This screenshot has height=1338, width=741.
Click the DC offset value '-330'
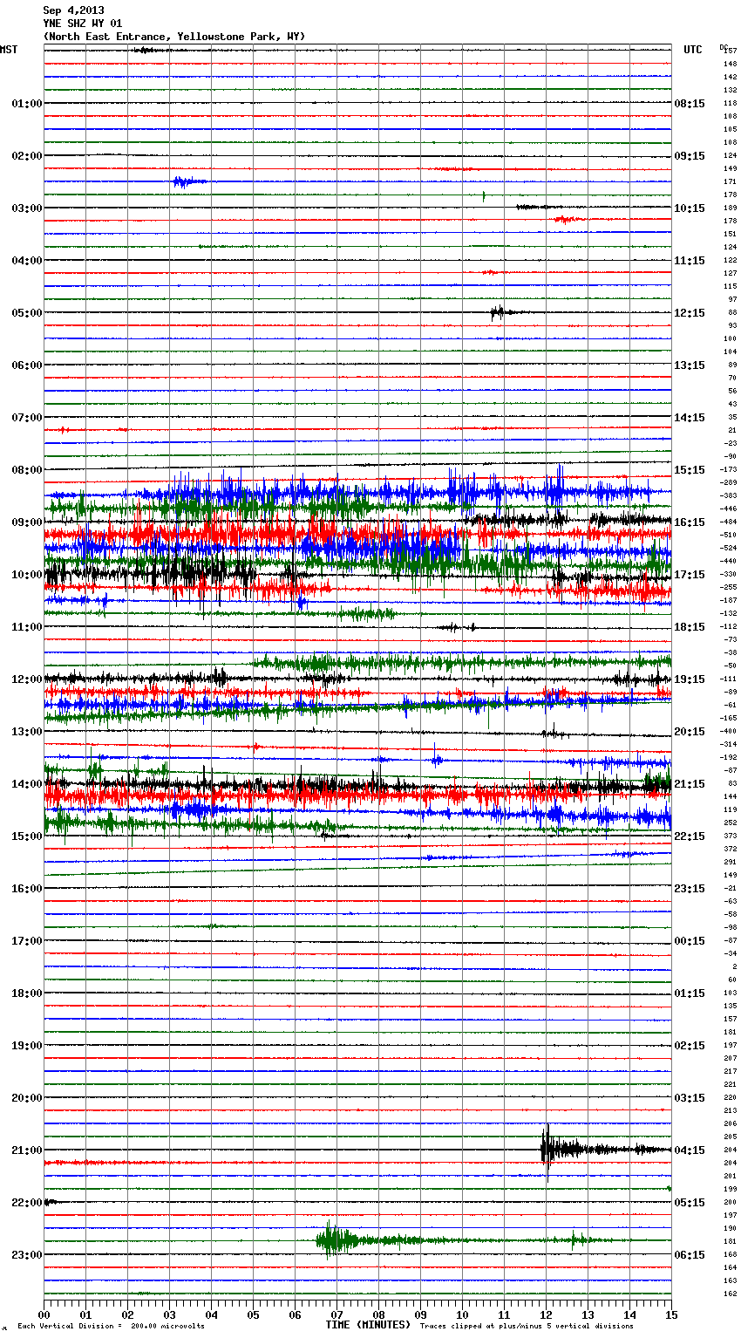coord(728,575)
